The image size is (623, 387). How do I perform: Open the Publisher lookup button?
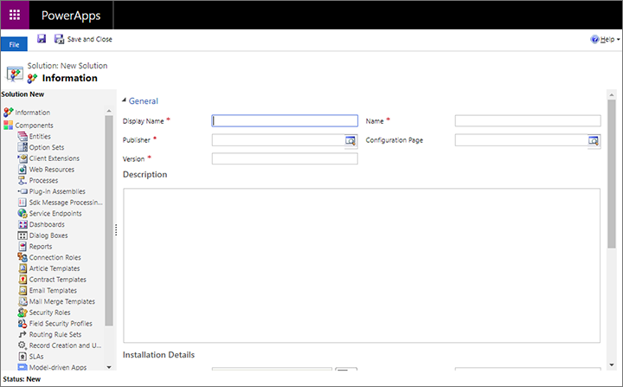350,140
